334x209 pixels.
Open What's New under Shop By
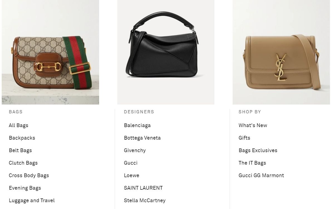tap(253, 125)
